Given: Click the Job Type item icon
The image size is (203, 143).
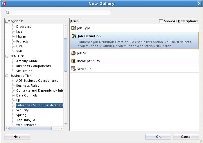Looking at the screenshot, I should point(73,28).
